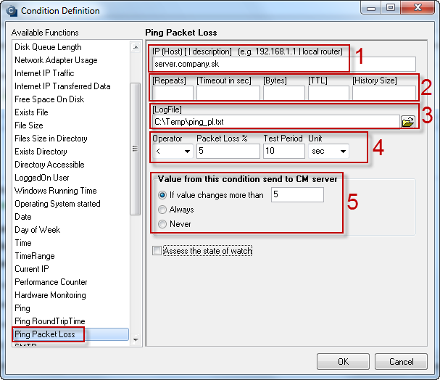Select Files Size in Directory function

tap(51, 139)
